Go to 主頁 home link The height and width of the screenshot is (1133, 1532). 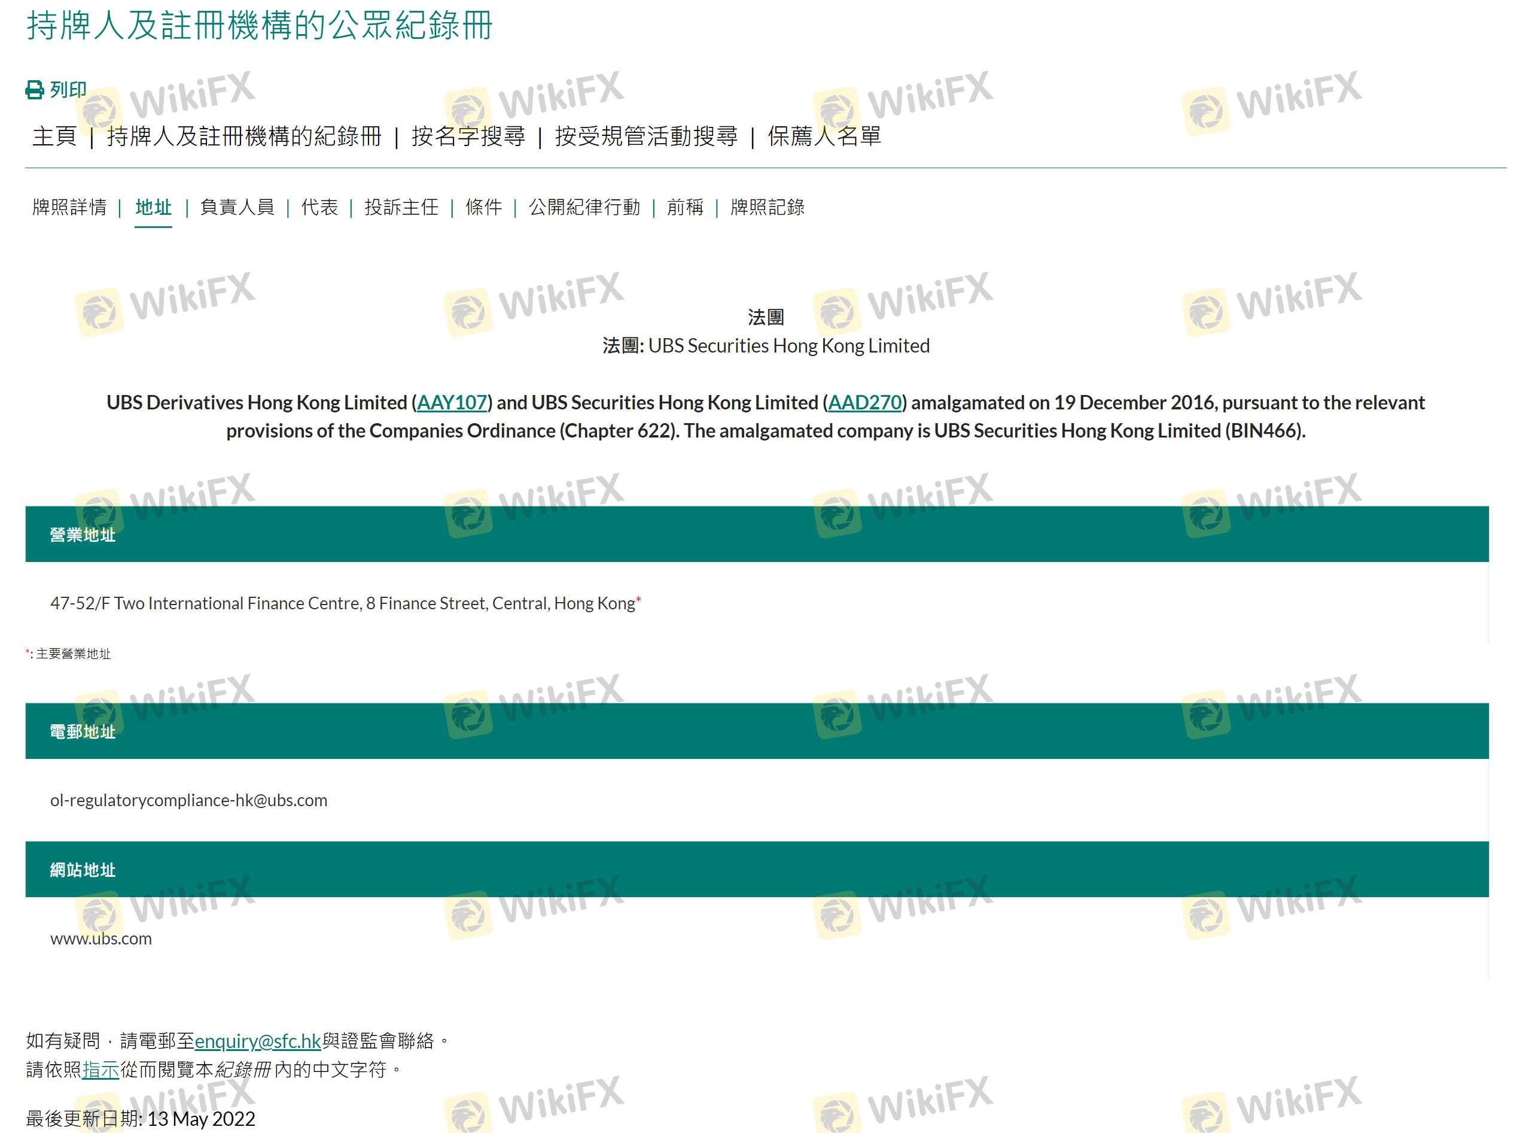(x=54, y=136)
